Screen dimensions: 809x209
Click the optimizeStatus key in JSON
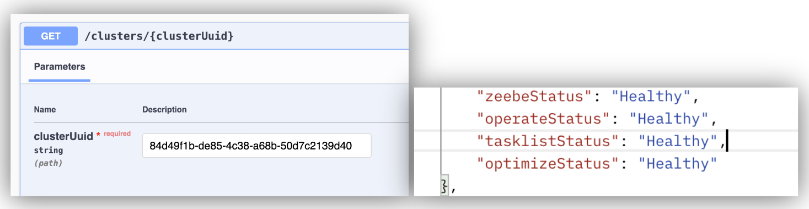(544, 164)
